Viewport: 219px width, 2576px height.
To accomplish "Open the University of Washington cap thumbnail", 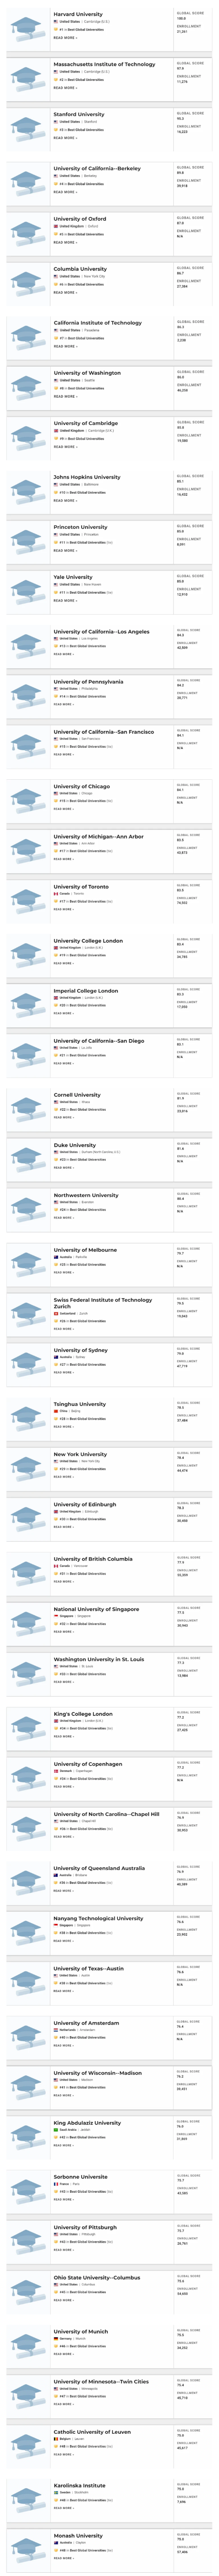I will point(26,385).
